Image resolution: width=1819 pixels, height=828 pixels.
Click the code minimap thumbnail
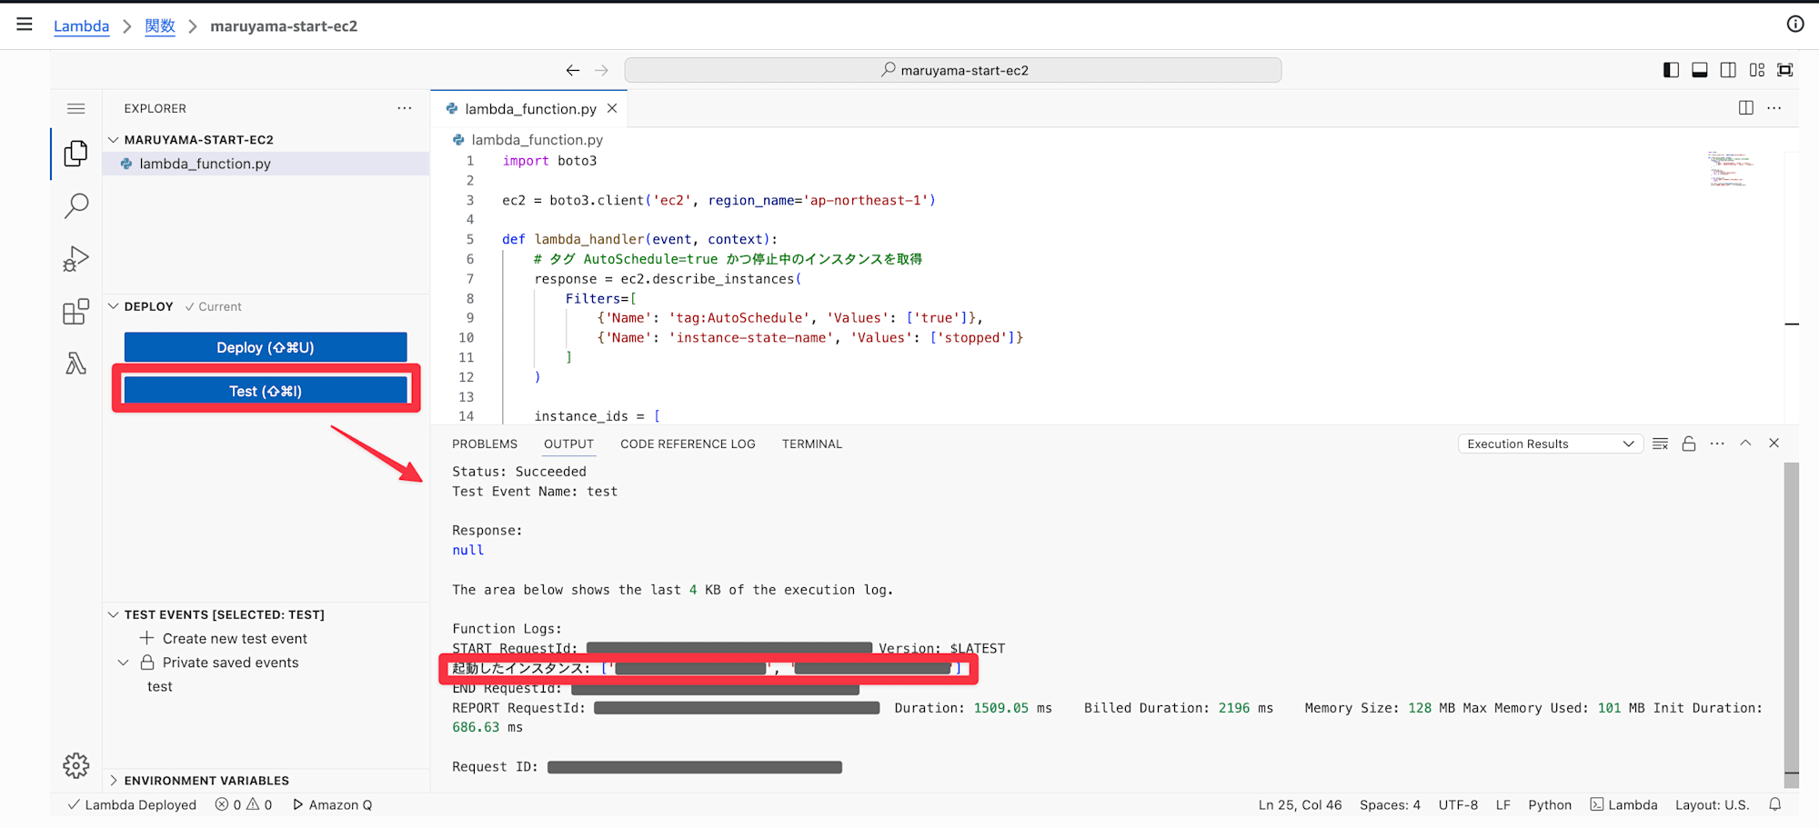pyautogui.click(x=1729, y=169)
